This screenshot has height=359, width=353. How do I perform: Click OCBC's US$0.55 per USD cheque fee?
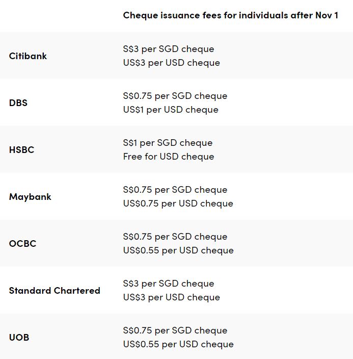pos(178,250)
